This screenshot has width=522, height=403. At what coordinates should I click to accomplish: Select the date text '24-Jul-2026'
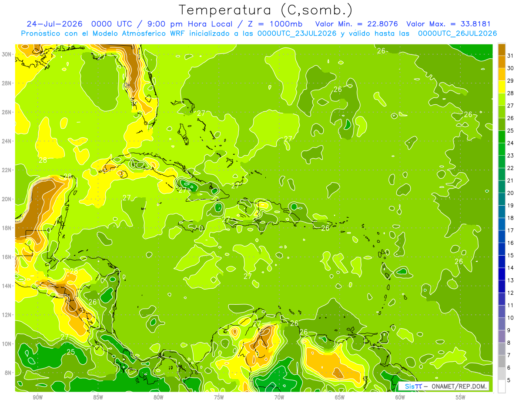tap(54, 24)
